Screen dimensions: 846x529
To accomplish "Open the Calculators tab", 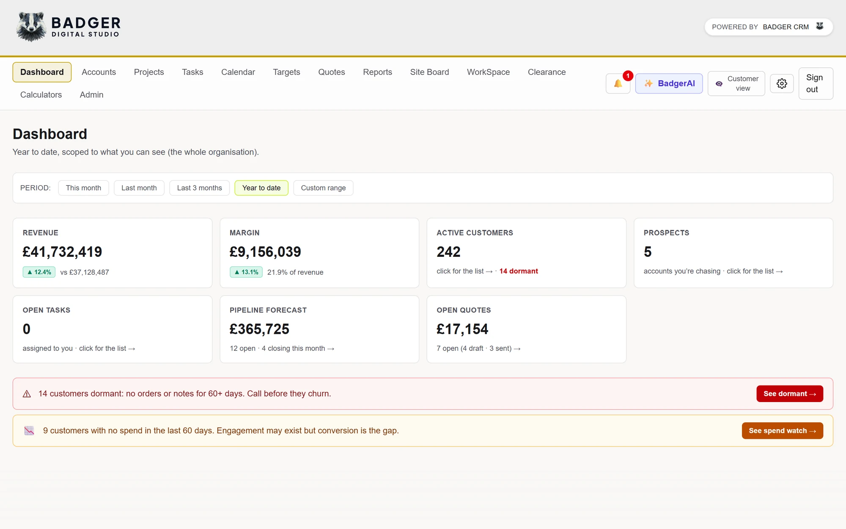I will 41,95.
